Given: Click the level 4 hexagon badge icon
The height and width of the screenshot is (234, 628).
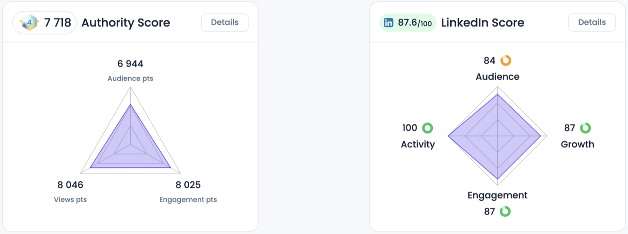Looking at the screenshot, I should coord(29,23).
